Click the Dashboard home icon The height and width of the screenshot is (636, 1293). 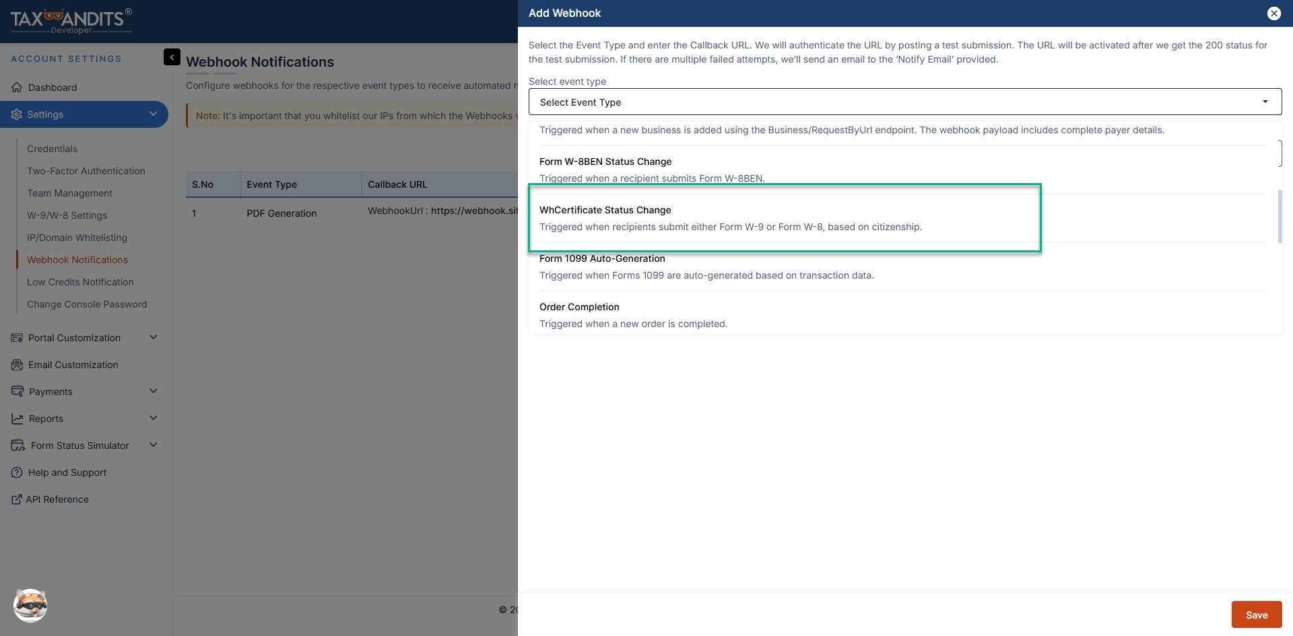pyautogui.click(x=17, y=87)
